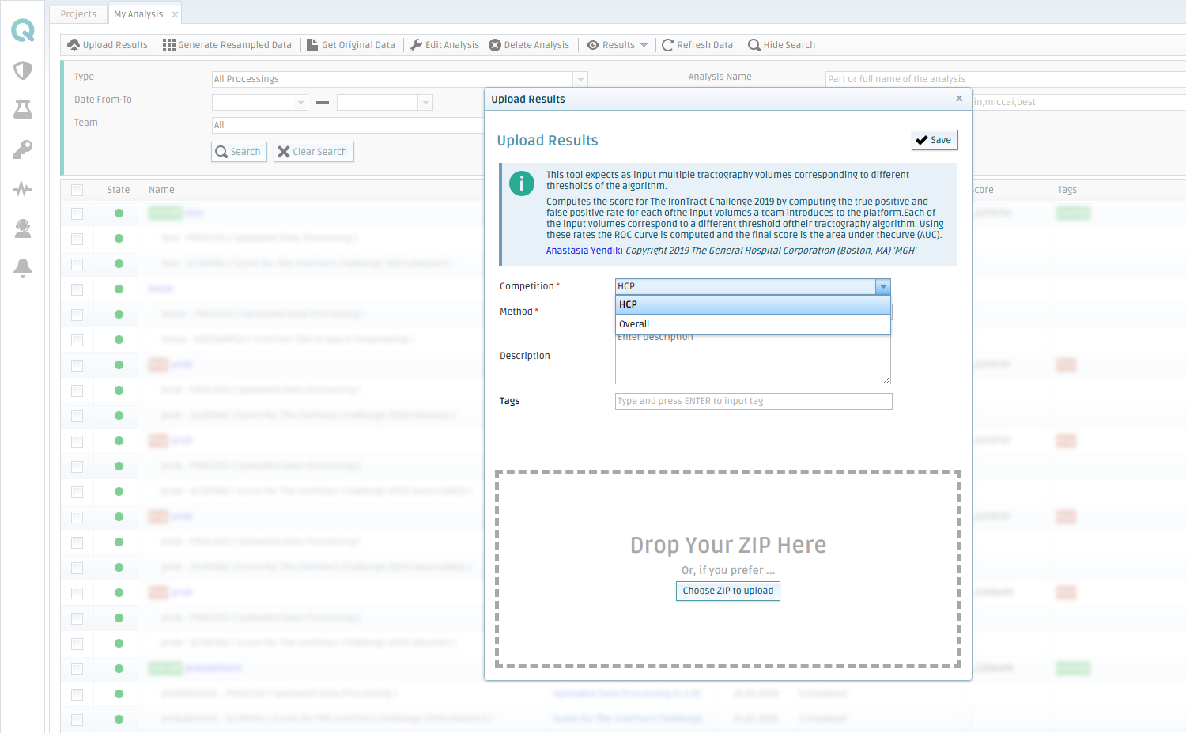The width and height of the screenshot is (1186, 733).
Task: Click the Competition dropdown arrow
Action: tap(883, 286)
